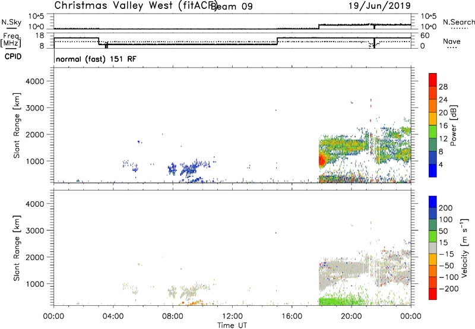
Task: Click the yellow -15 to -50 Velocity swatch
Action: tap(433, 260)
